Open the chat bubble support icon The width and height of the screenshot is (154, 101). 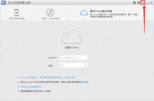point(139,3)
